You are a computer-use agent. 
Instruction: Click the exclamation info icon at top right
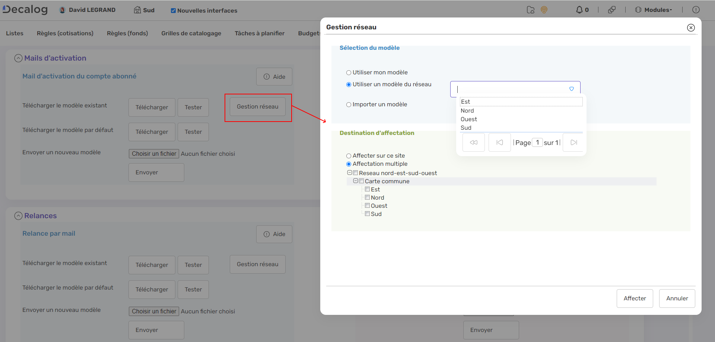click(696, 10)
